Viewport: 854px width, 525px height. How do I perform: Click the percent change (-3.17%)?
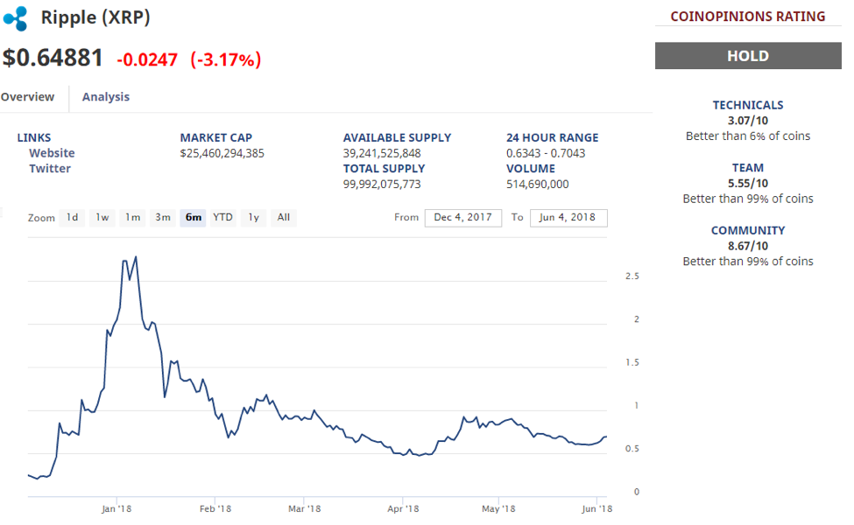pyautogui.click(x=225, y=59)
